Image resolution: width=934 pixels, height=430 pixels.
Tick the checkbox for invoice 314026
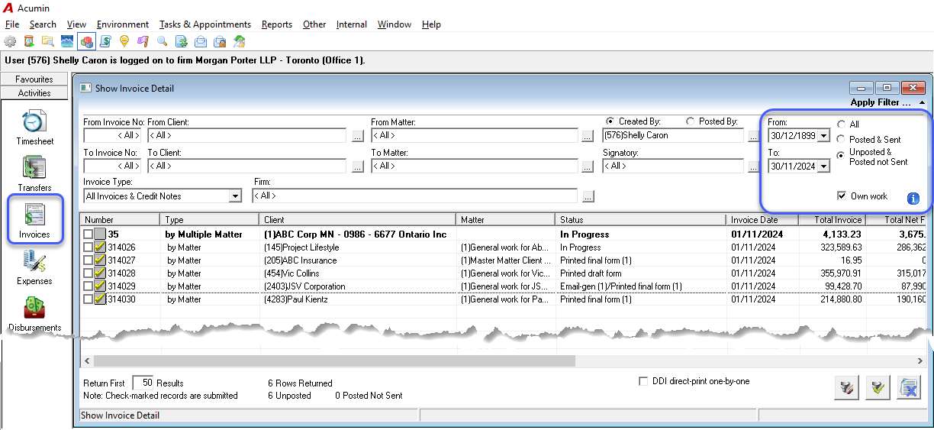coord(89,247)
